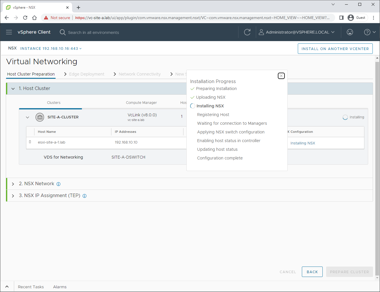Close the vSphere - NSX tab
The height and width of the screenshot is (292, 380).
coord(67,8)
